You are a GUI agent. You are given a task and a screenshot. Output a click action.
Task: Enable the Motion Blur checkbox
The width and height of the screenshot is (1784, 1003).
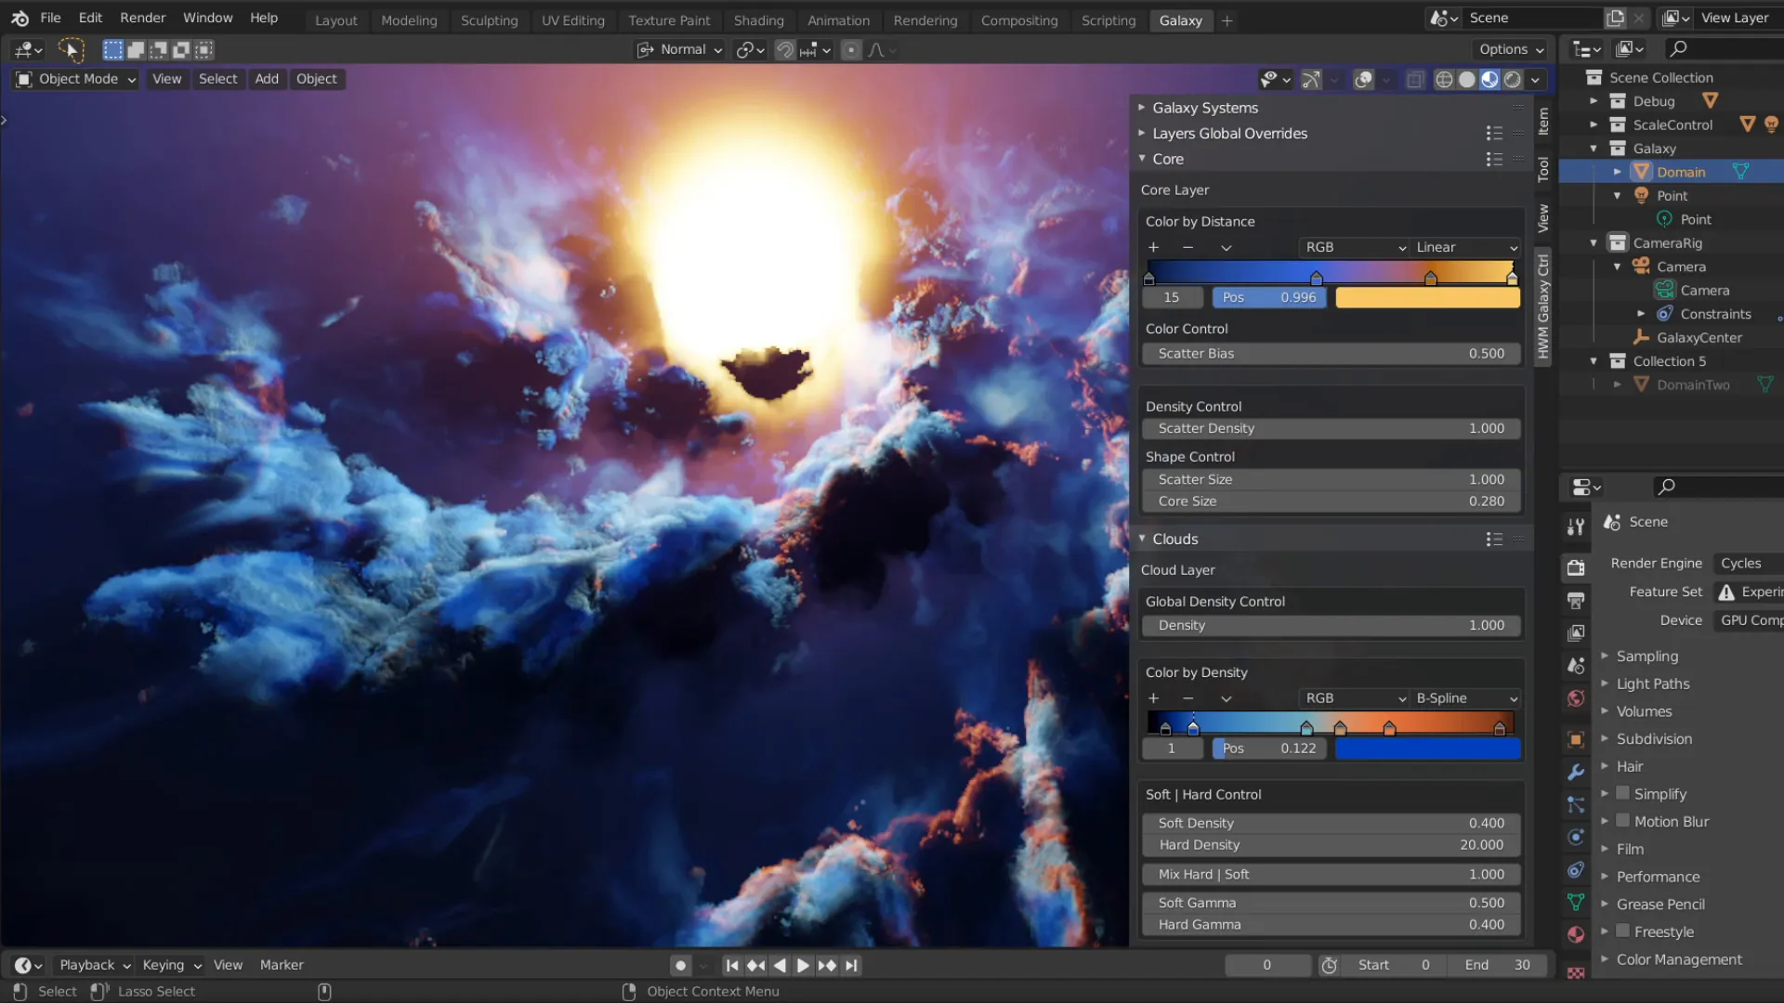(1623, 820)
